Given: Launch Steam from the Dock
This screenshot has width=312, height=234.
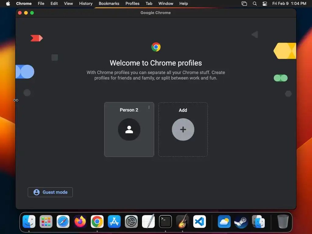Looking at the screenshot, I should click(241, 222).
